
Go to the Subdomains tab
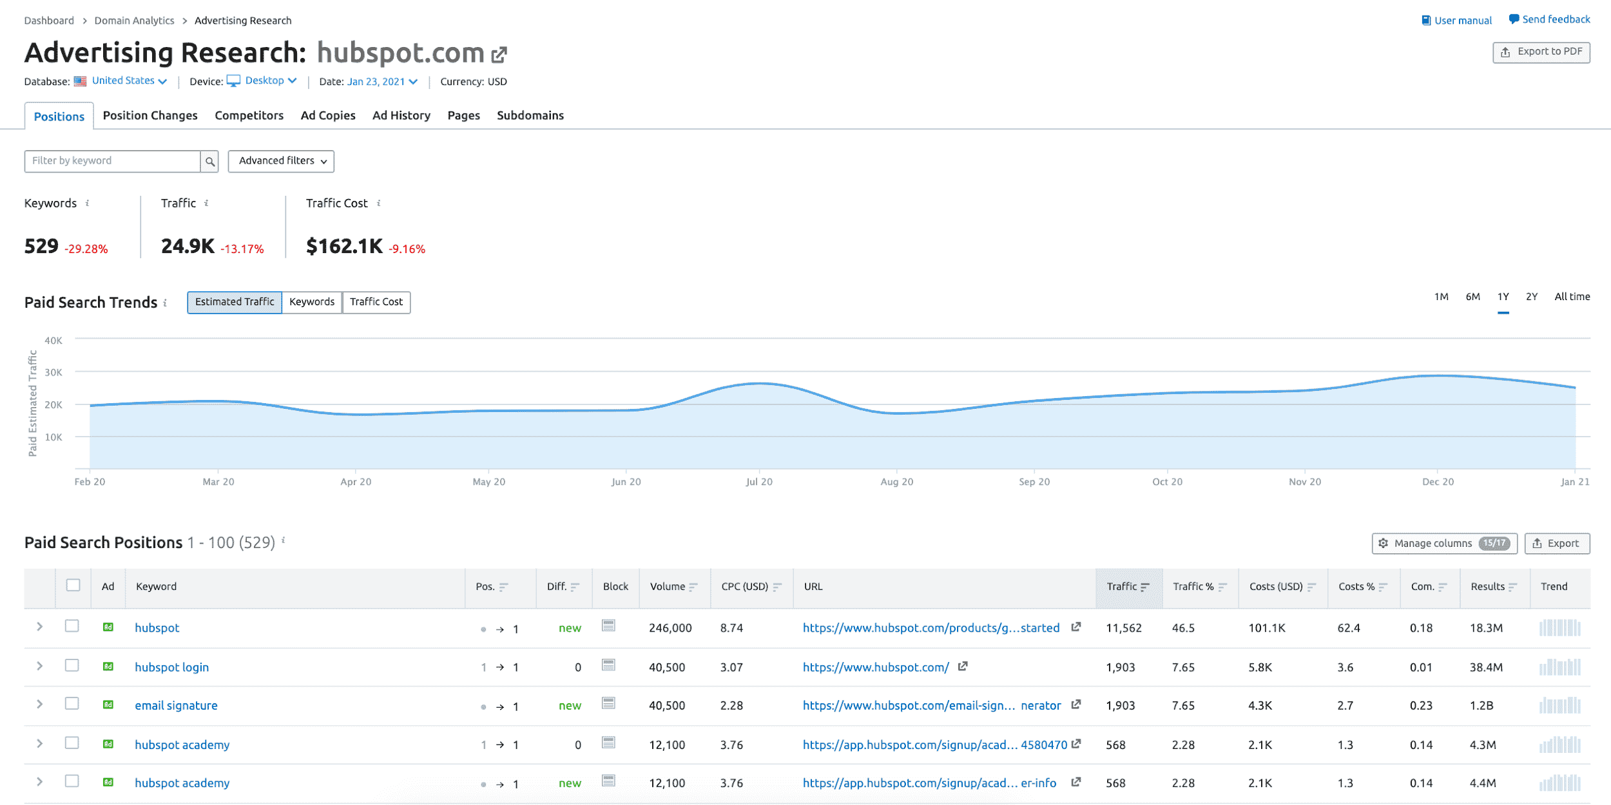[x=530, y=116]
